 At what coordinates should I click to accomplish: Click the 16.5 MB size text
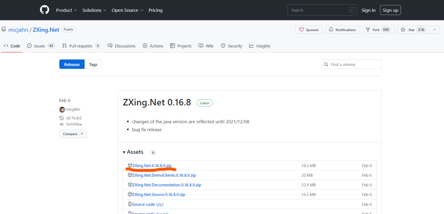(308, 195)
